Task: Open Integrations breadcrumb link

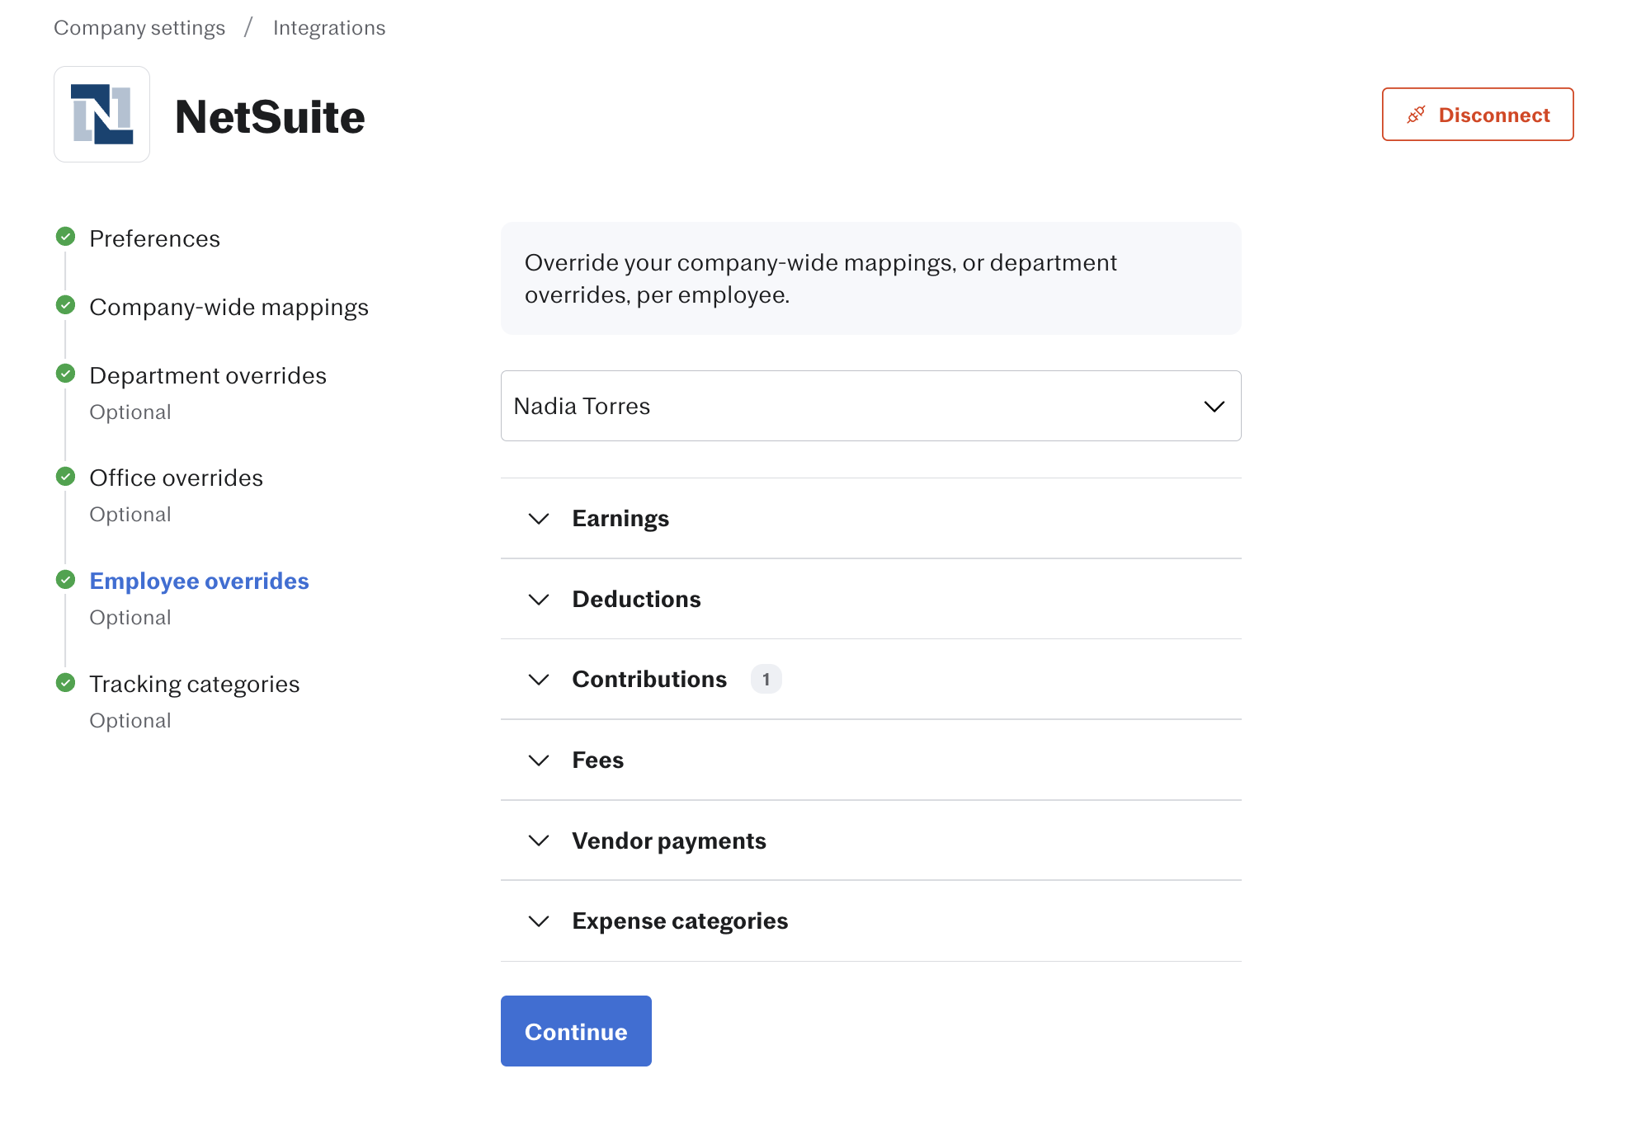Action: [x=329, y=28]
